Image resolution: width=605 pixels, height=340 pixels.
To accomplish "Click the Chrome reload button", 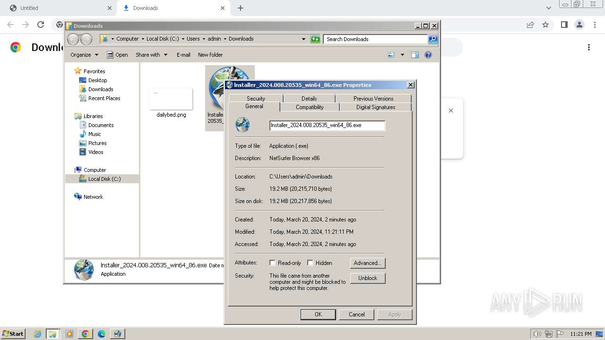I will pos(41,25).
